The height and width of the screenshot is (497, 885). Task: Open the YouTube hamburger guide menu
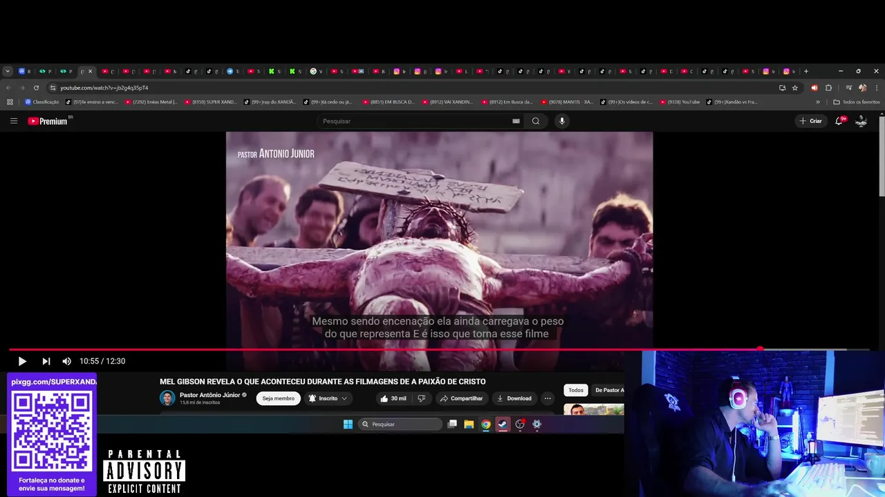[x=14, y=121]
